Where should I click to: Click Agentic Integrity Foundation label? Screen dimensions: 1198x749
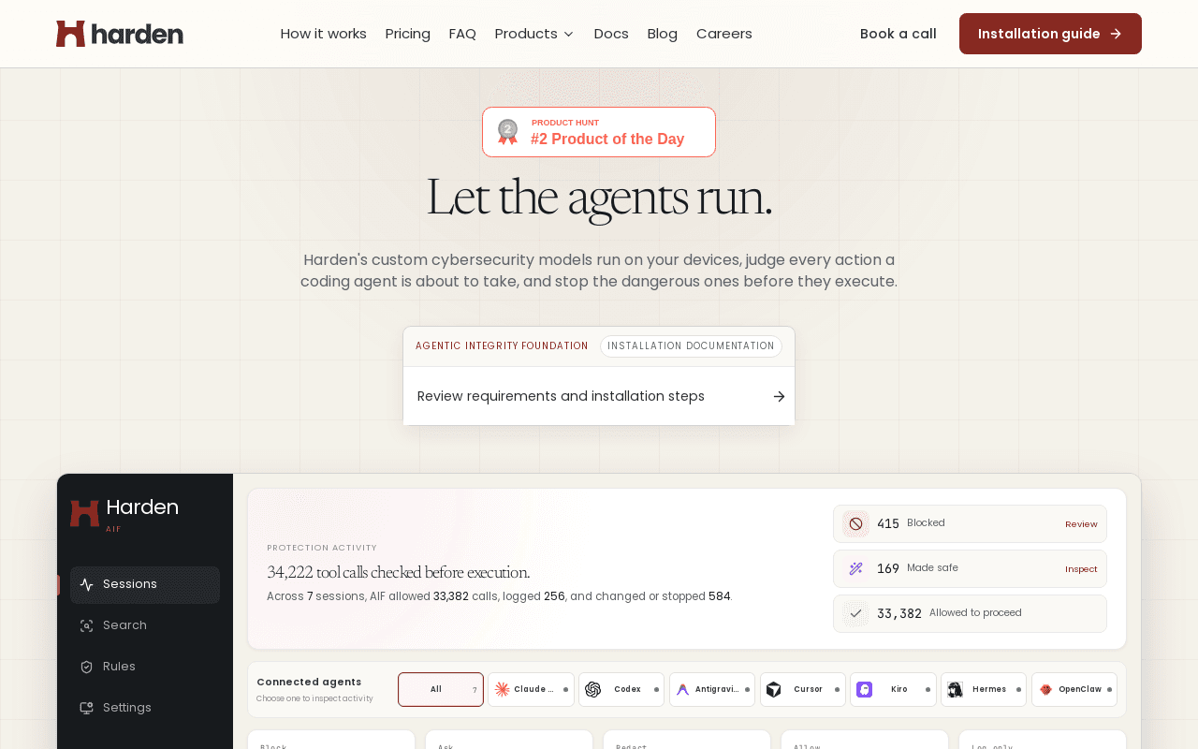point(502,346)
